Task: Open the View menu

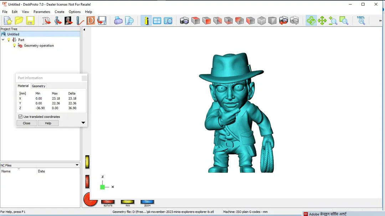Action: tap(25, 12)
